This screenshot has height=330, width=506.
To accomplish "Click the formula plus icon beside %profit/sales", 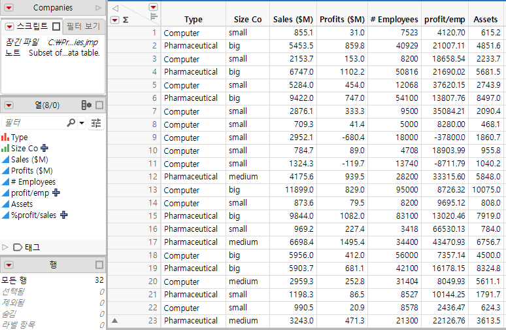I will pos(64,215).
